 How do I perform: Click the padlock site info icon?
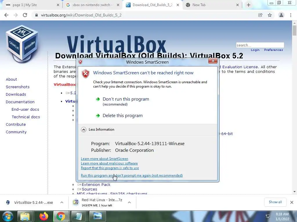point(37,15)
